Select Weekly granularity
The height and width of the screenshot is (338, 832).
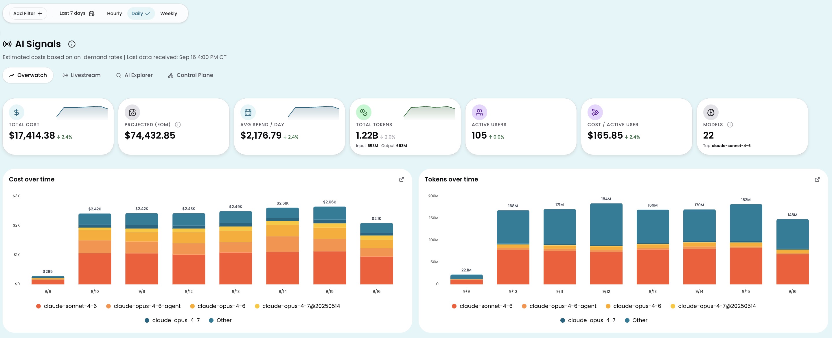tap(169, 14)
